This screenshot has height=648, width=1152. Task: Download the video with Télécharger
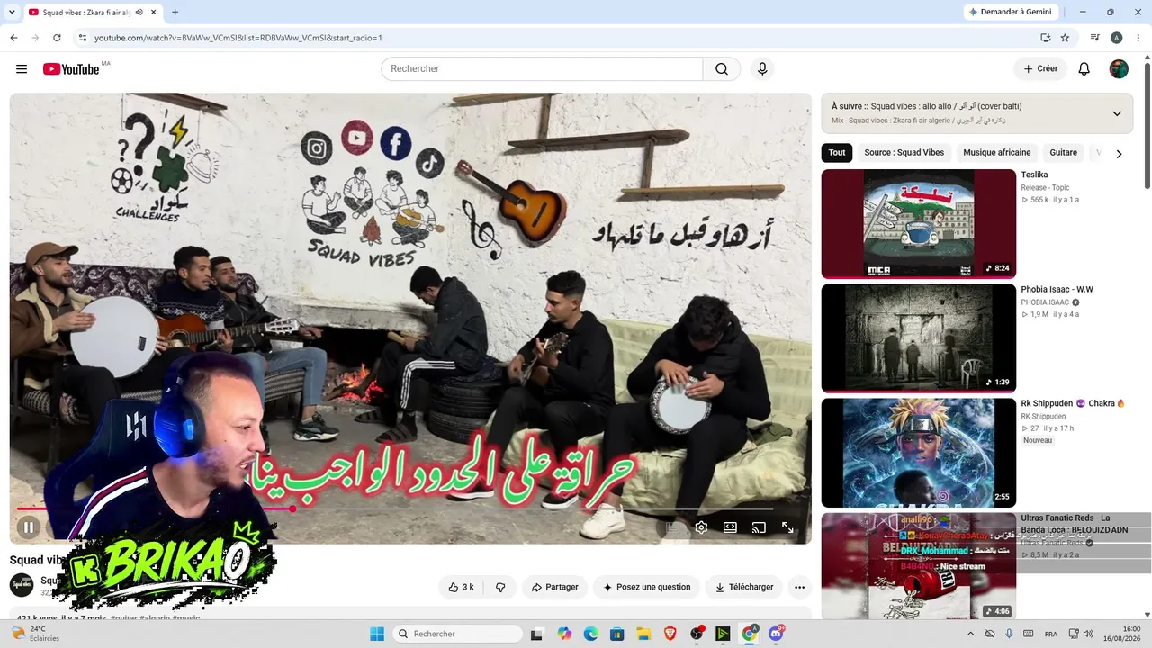point(744,587)
